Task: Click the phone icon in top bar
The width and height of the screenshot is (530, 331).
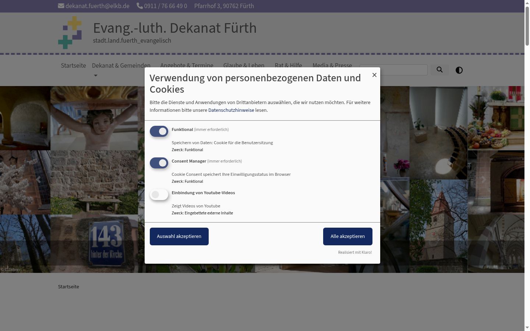Action: 139,6
